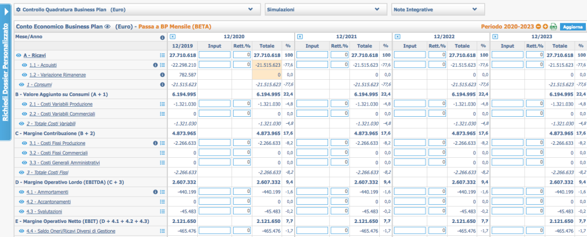Toggle visibility of 1.1 - Acquisti row

coord(24,65)
